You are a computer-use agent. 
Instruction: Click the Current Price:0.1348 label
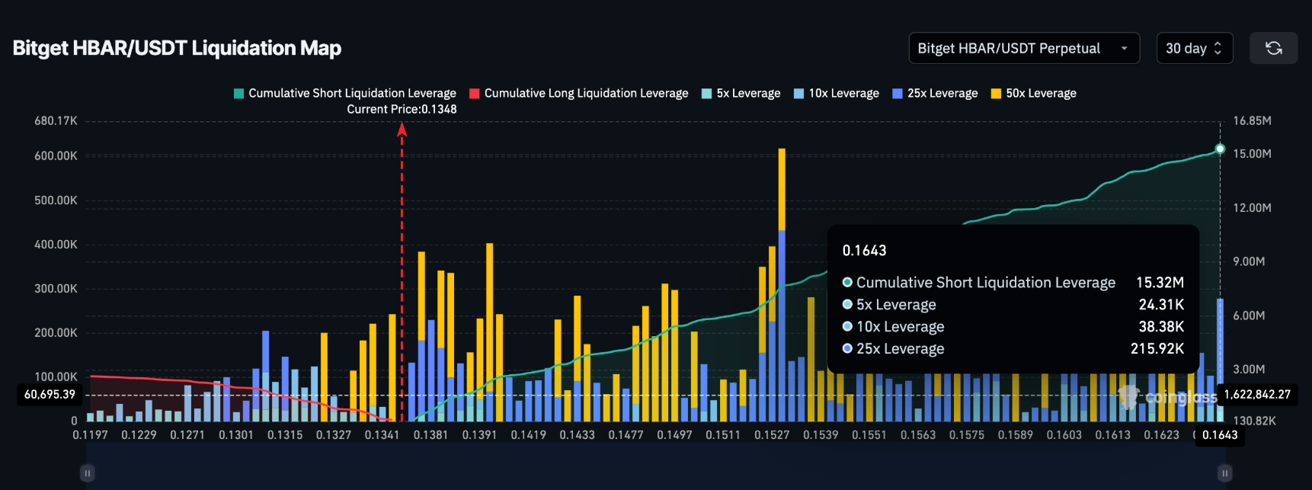click(x=402, y=109)
